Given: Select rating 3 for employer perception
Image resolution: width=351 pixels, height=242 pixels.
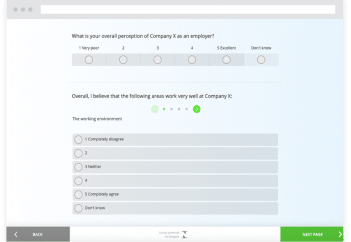Looking at the screenshot, I should [158, 60].
